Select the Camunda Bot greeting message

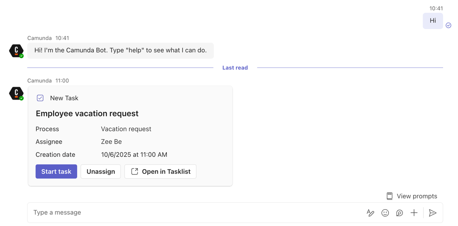tap(121, 50)
